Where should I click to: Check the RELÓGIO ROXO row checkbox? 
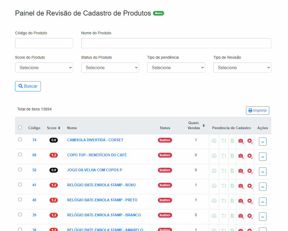pos(20,185)
